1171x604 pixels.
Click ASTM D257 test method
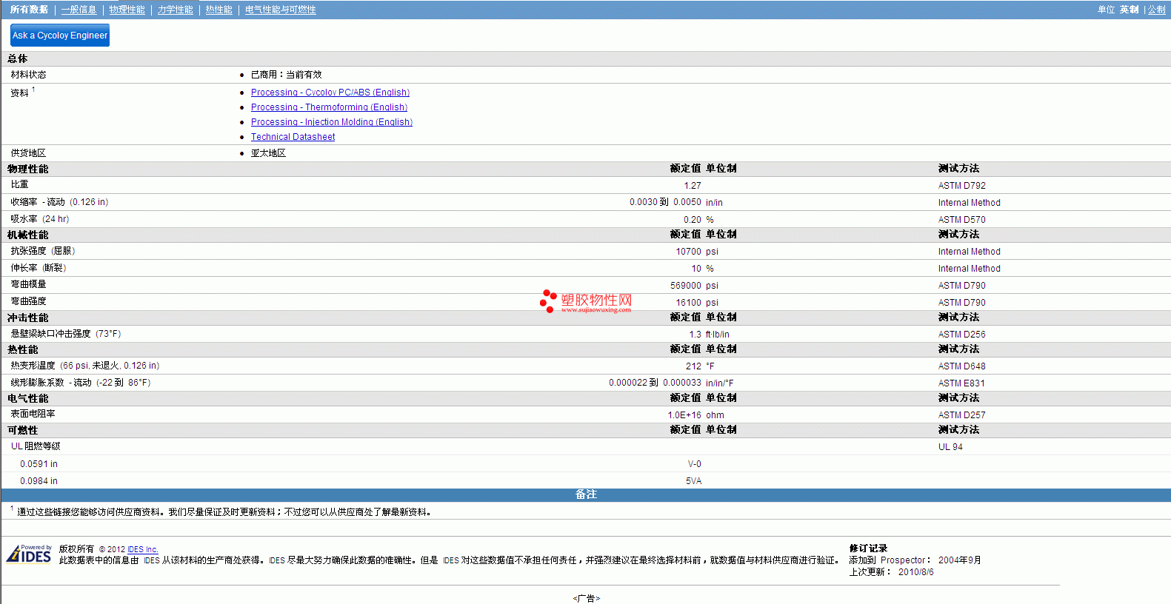[x=961, y=415]
